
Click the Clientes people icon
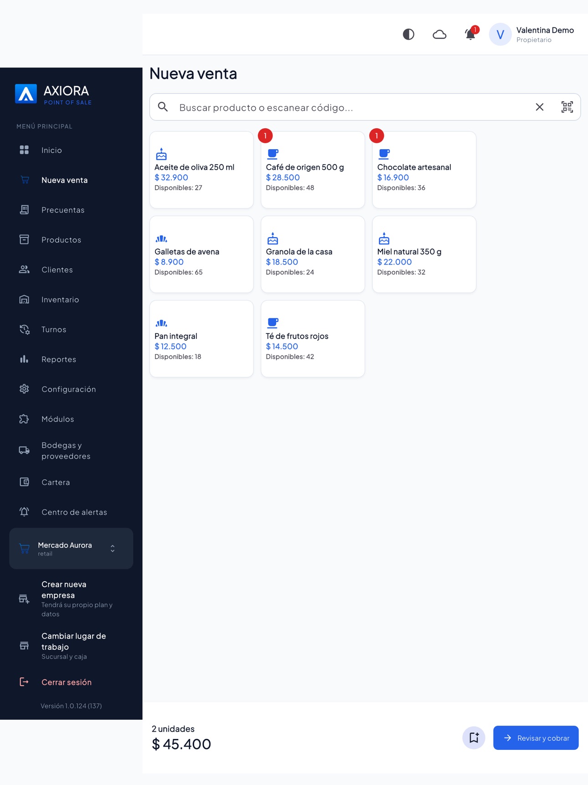tap(24, 270)
